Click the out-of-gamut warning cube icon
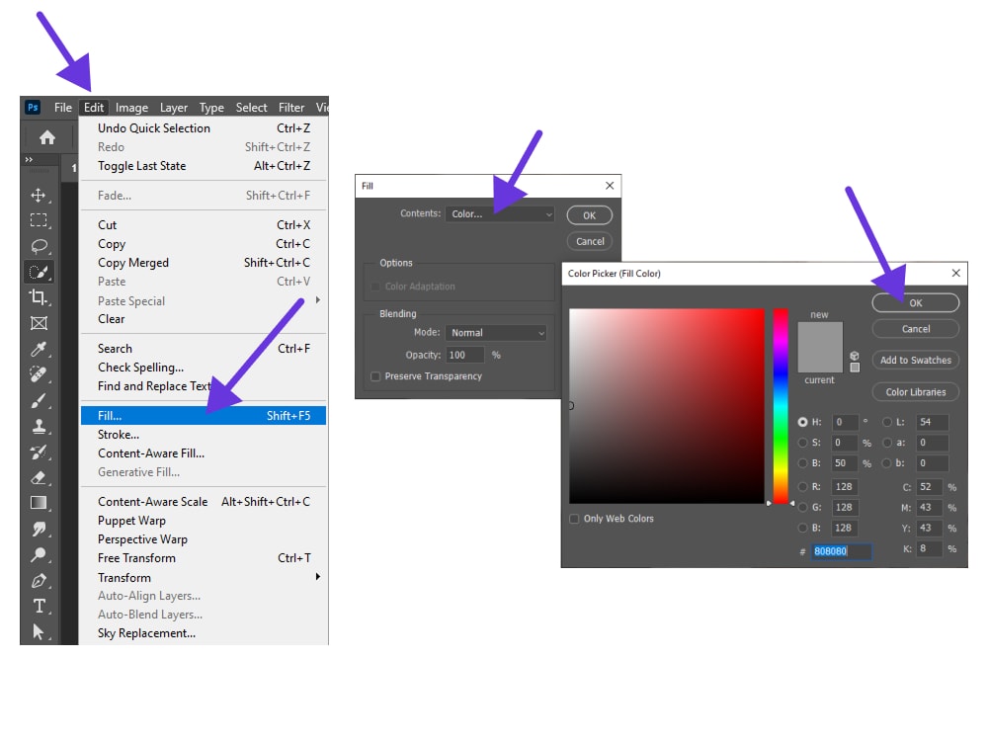The image size is (988, 741). [x=855, y=356]
